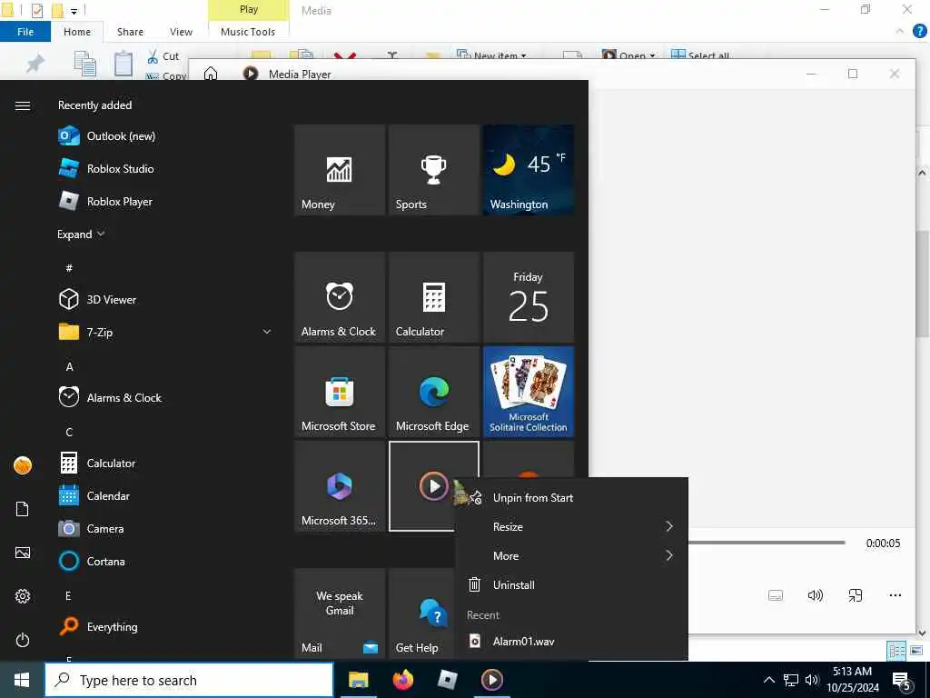Viewport: 930px width, 698px height.
Task: Open File Explorer from the taskbar
Action: point(358,680)
